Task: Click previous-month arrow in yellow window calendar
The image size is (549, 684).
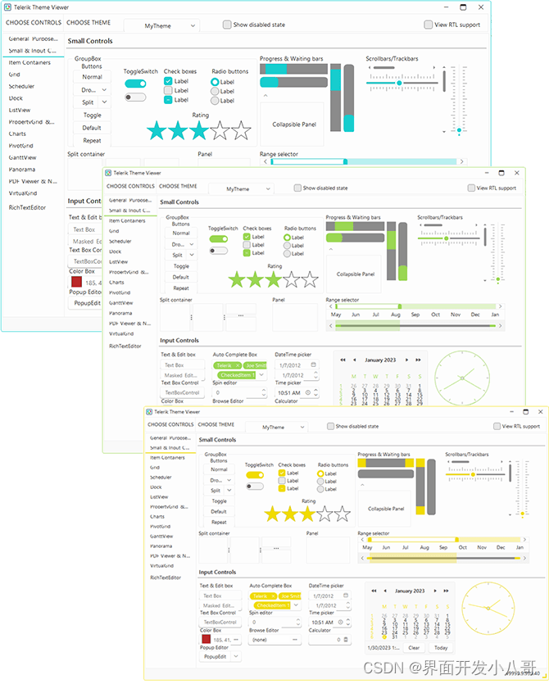Action: (x=385, y=591)
